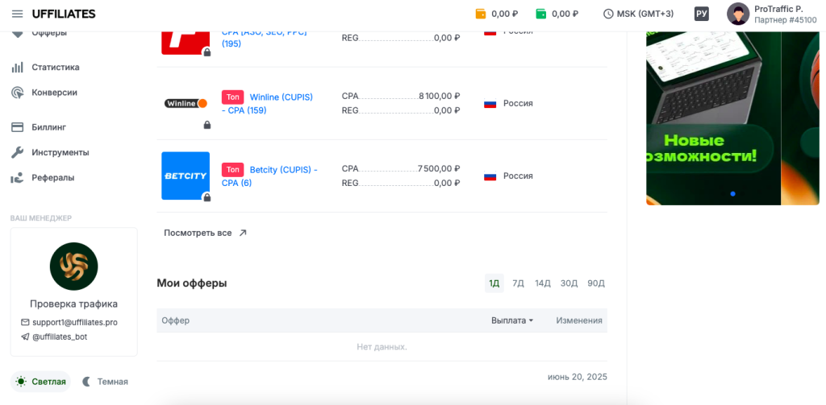
Task: Open Инструменты in the sidebar
Action: 60,152
